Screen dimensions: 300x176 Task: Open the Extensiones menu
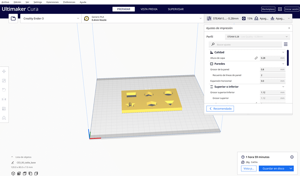[52, 2]
